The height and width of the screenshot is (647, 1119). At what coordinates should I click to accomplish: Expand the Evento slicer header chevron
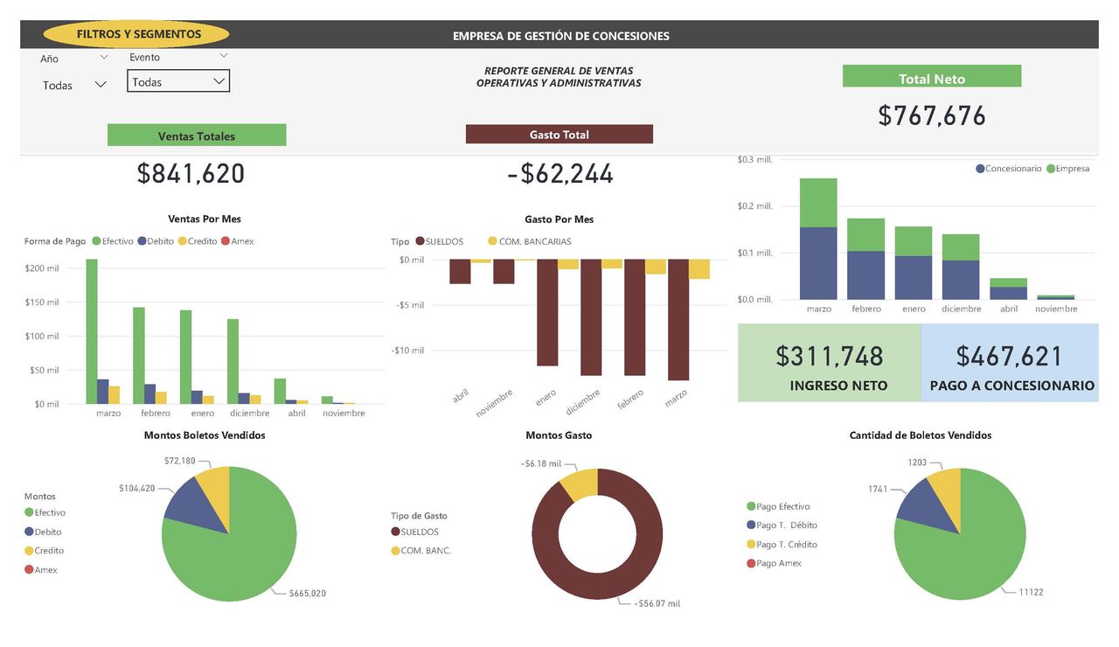224,56
